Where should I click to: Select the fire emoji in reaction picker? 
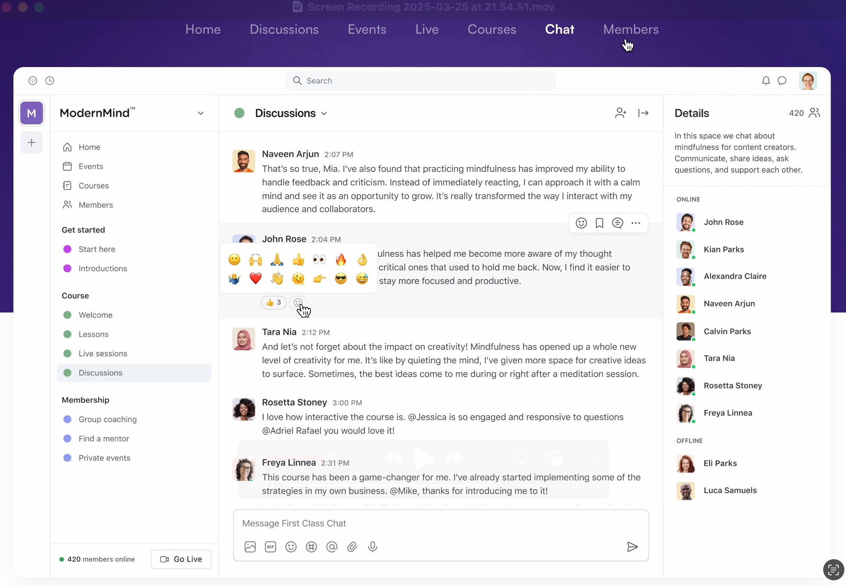point(340,259)
